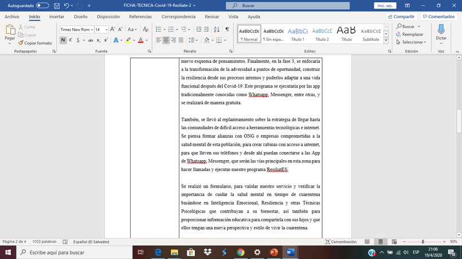Click the Compartir button
Screen dimensions: 462x259
tap(401, 17)
